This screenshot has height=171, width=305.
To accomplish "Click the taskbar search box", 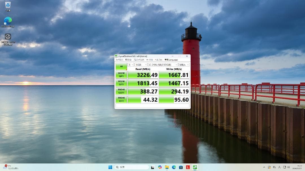I will [x=131, y=167].
